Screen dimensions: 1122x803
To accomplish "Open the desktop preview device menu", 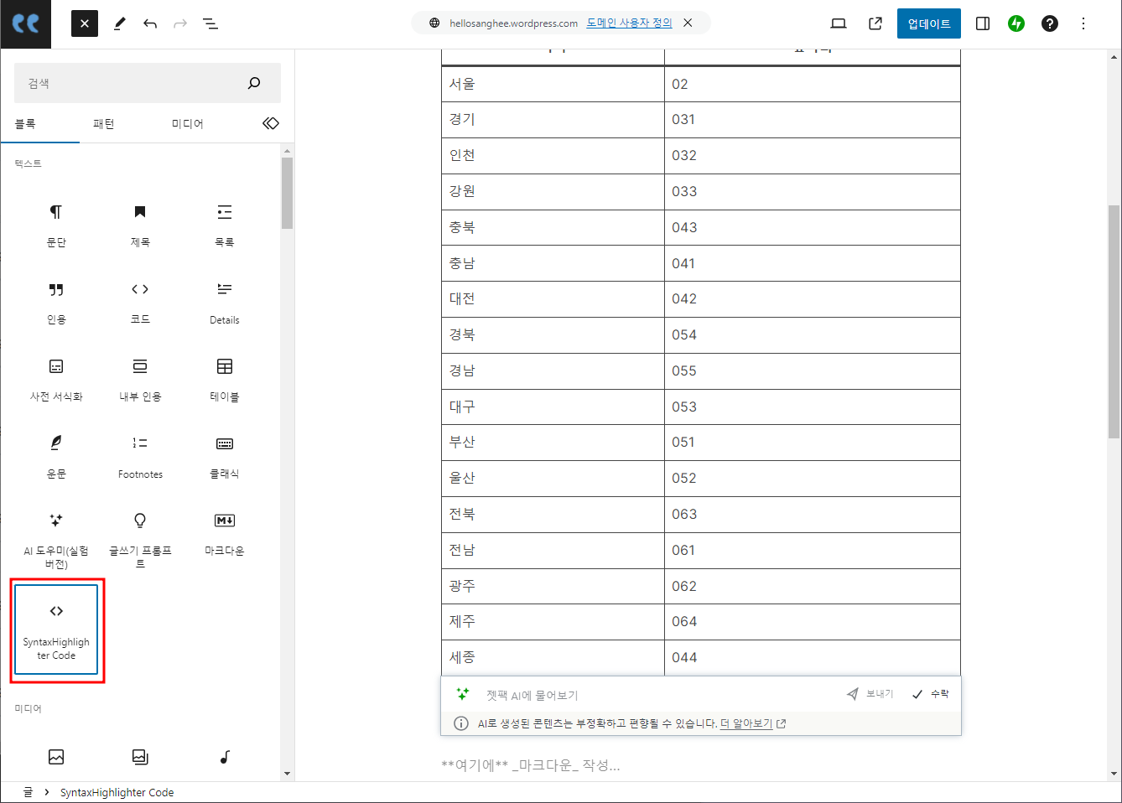I will click(839, 23).
